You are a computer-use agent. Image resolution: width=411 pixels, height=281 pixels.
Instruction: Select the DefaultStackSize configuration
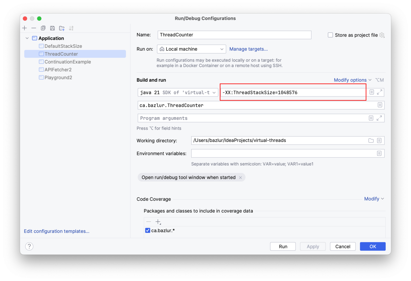pyautogui.click(x=63, y=46)
